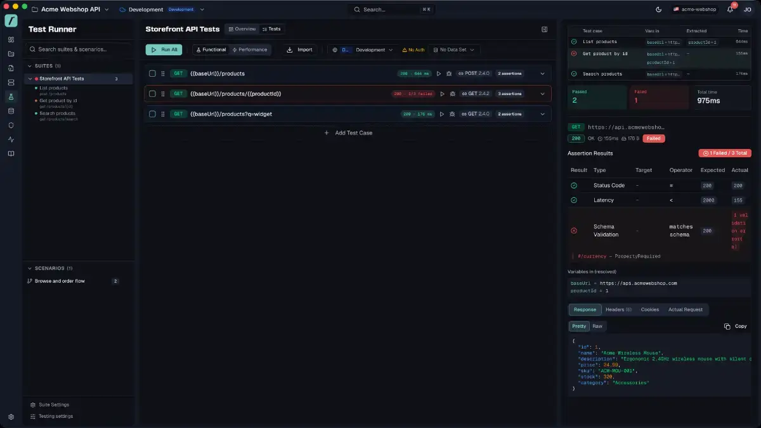Image resolution: width=761 pixels, height=428 pixels.
Task: Run the products/{{productId}} test play icon
Action: (x=442, y=94)
